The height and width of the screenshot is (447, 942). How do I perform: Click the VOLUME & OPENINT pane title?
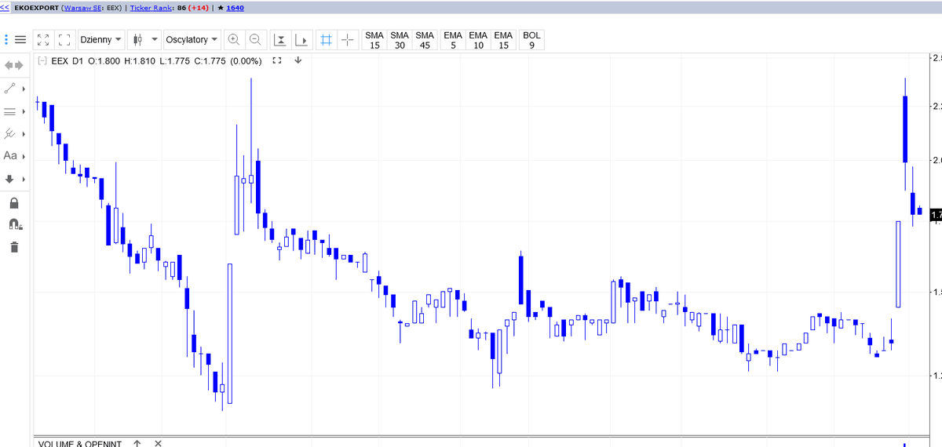(x=80, y=444)
